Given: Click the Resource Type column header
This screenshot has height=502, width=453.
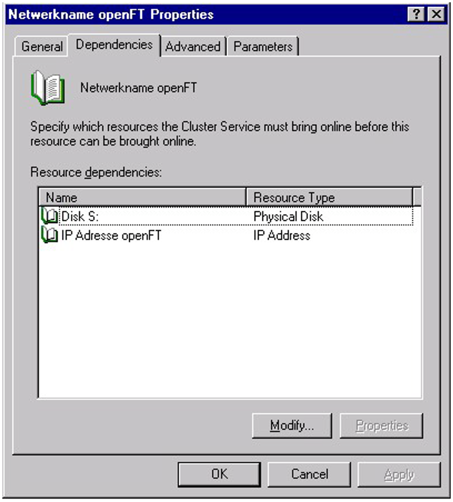Looking at the screenshot, I should (x=329, y=198).
